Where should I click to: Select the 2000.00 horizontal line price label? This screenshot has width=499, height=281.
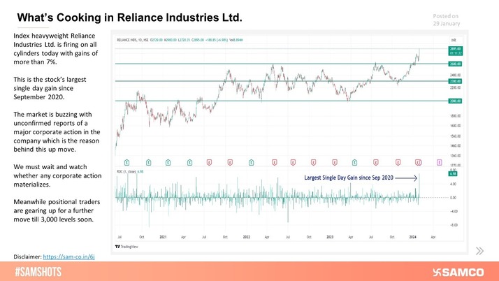tap(455, 101)
